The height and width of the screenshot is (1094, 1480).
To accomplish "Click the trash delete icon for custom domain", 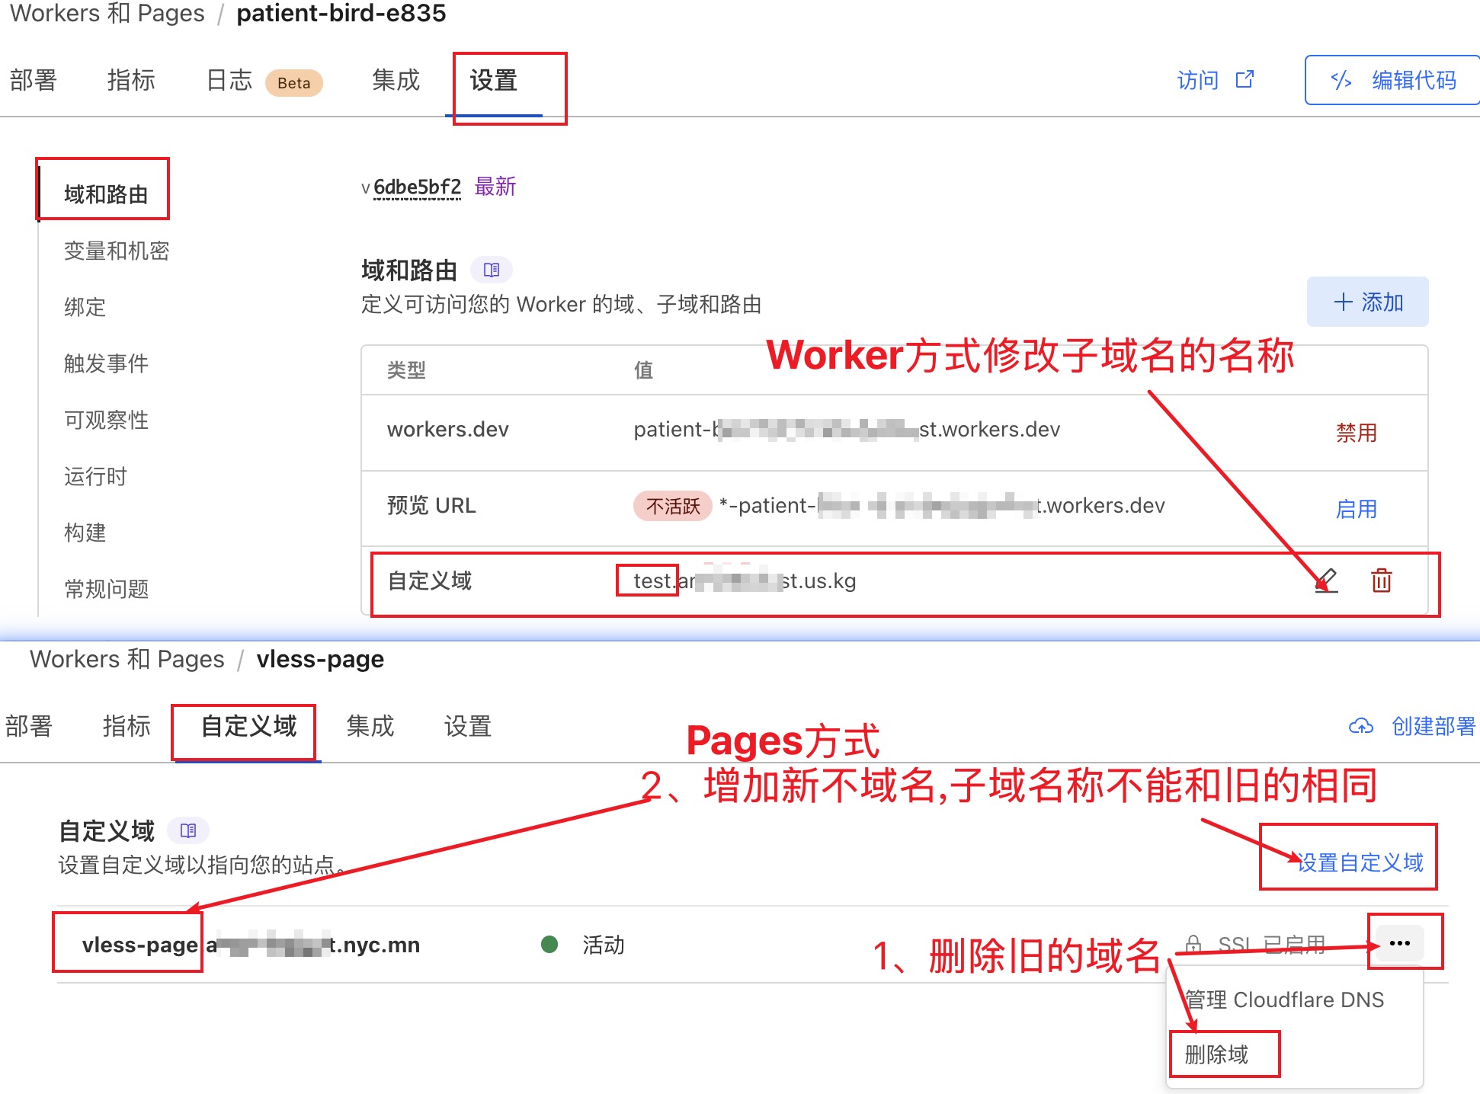I will point(1381,581).
